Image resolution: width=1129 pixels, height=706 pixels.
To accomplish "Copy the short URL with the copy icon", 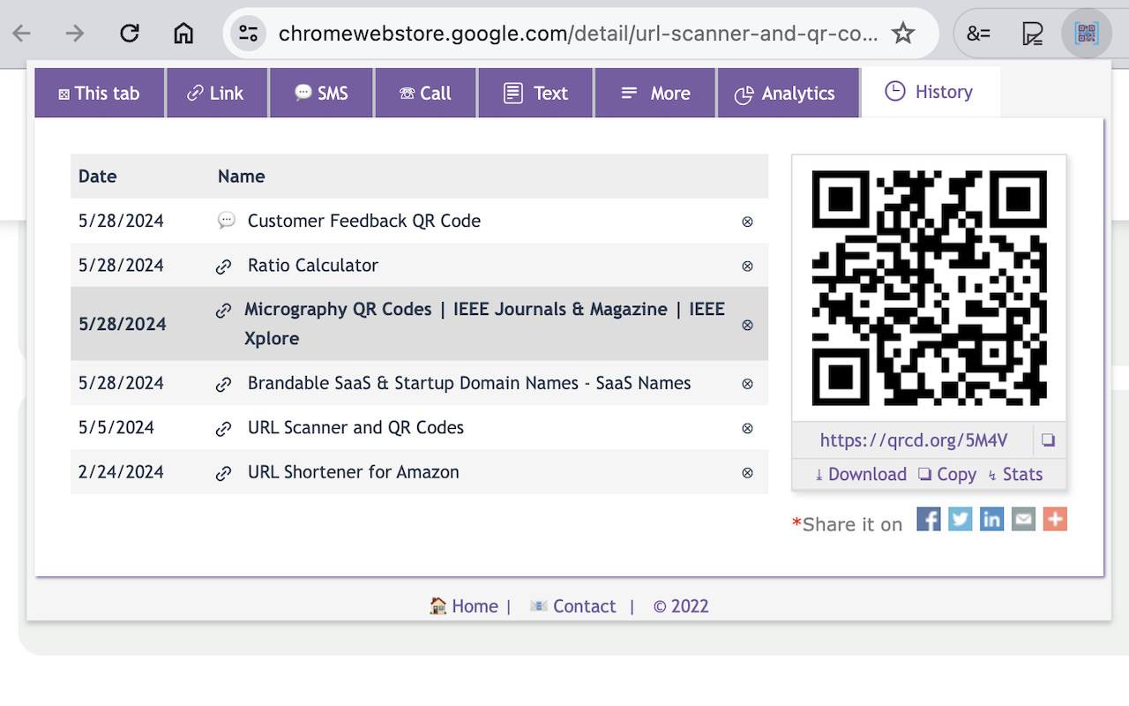I will pyautogui.click(x=1048, y=440).
